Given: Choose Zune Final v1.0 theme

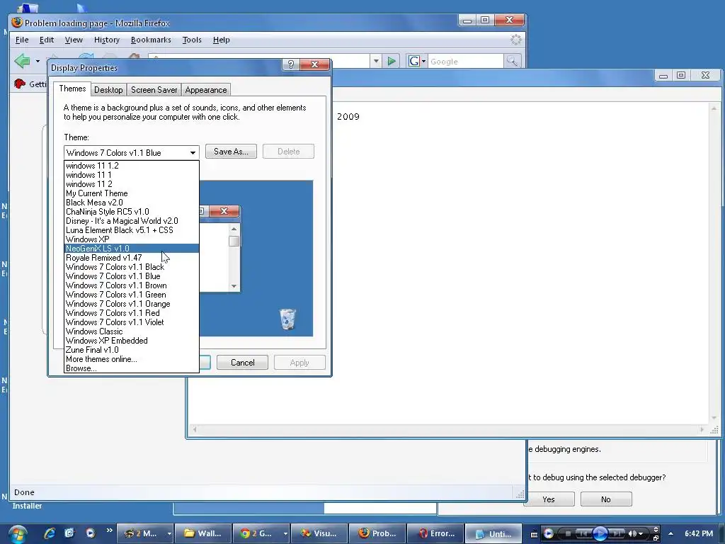Looking at the screenshot, I should pos(131,350).
